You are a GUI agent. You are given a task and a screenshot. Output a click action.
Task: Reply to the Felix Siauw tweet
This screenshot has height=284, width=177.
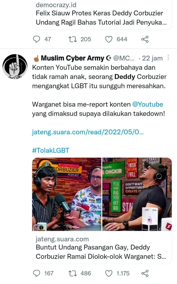pyautogui.click(x=37, y=39)
